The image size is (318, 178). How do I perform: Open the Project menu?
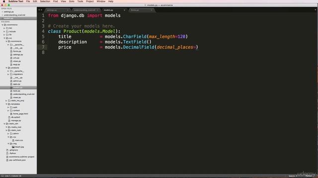[x=89, y=1]
